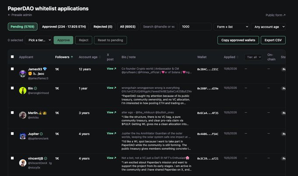Click wallet address 0x4A06...F5AC
Image resolution: width=298 pixels, height=176 pixels.
(x=208, y=134)
